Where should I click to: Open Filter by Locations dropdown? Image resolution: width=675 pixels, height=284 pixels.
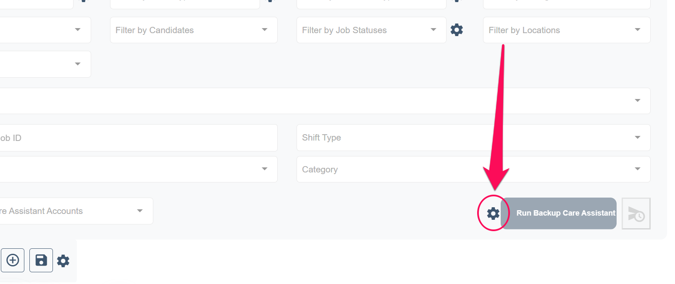coord(567,30)
